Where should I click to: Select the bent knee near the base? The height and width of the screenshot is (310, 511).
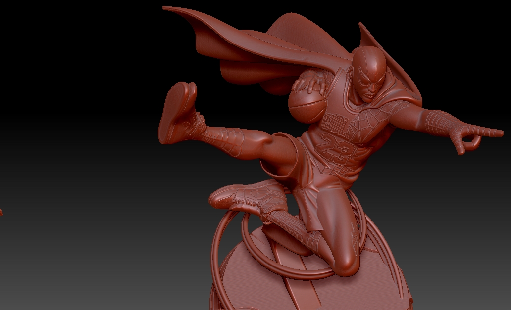tap(346, 263)
